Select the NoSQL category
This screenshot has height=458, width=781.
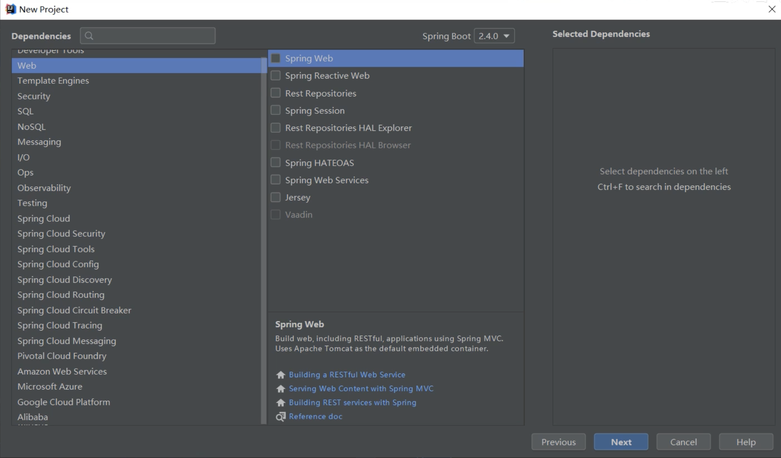(x=137, y=127)
